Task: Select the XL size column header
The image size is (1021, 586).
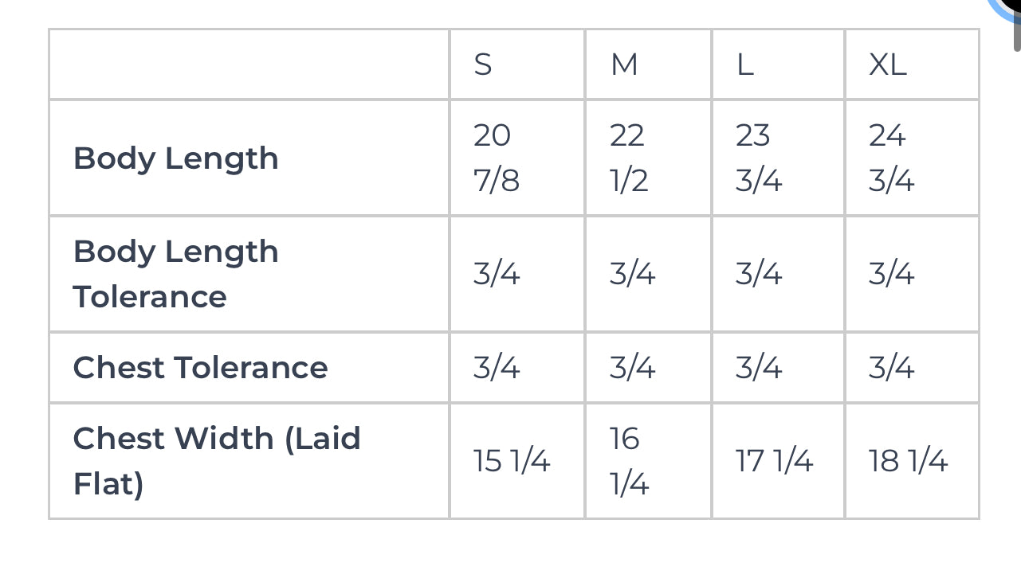Action: point(888,64)
